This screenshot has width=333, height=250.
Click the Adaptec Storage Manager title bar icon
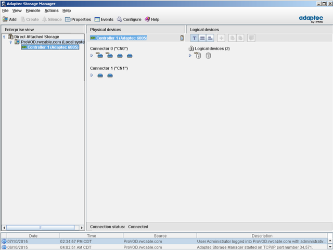4,4
